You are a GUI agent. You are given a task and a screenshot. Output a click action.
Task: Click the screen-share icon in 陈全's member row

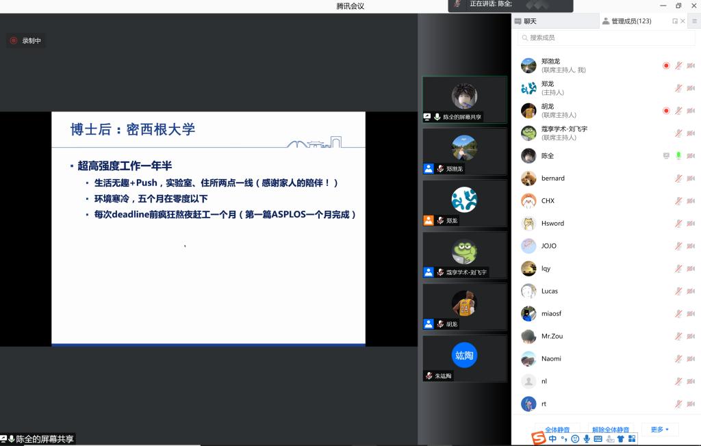click(666, 156)
